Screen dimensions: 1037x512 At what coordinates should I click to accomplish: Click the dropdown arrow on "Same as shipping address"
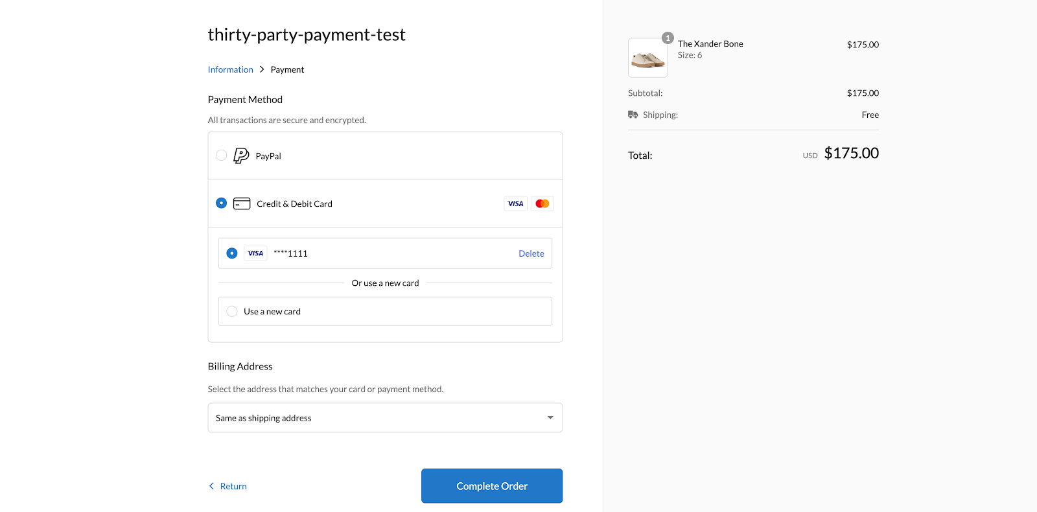[550, 417]
